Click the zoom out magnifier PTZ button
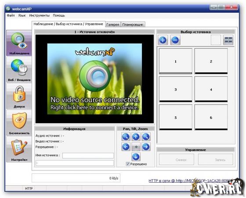 [126, 137]
